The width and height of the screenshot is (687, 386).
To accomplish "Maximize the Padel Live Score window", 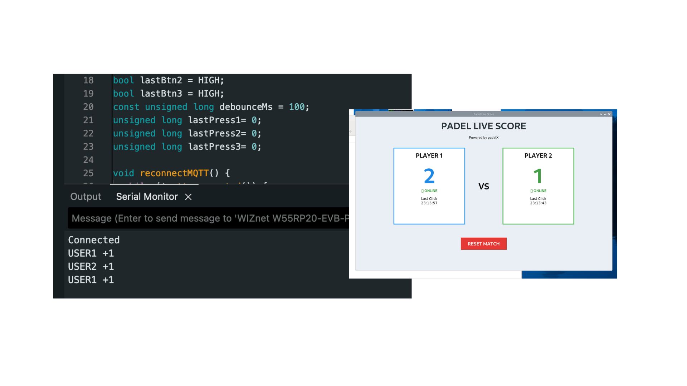I will 605,114.
